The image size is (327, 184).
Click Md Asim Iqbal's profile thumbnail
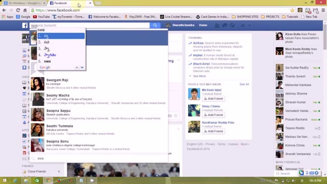tap(194, 94)
